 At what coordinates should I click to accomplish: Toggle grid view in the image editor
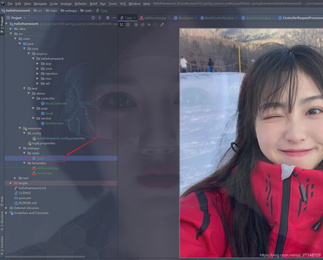point(128,25)
